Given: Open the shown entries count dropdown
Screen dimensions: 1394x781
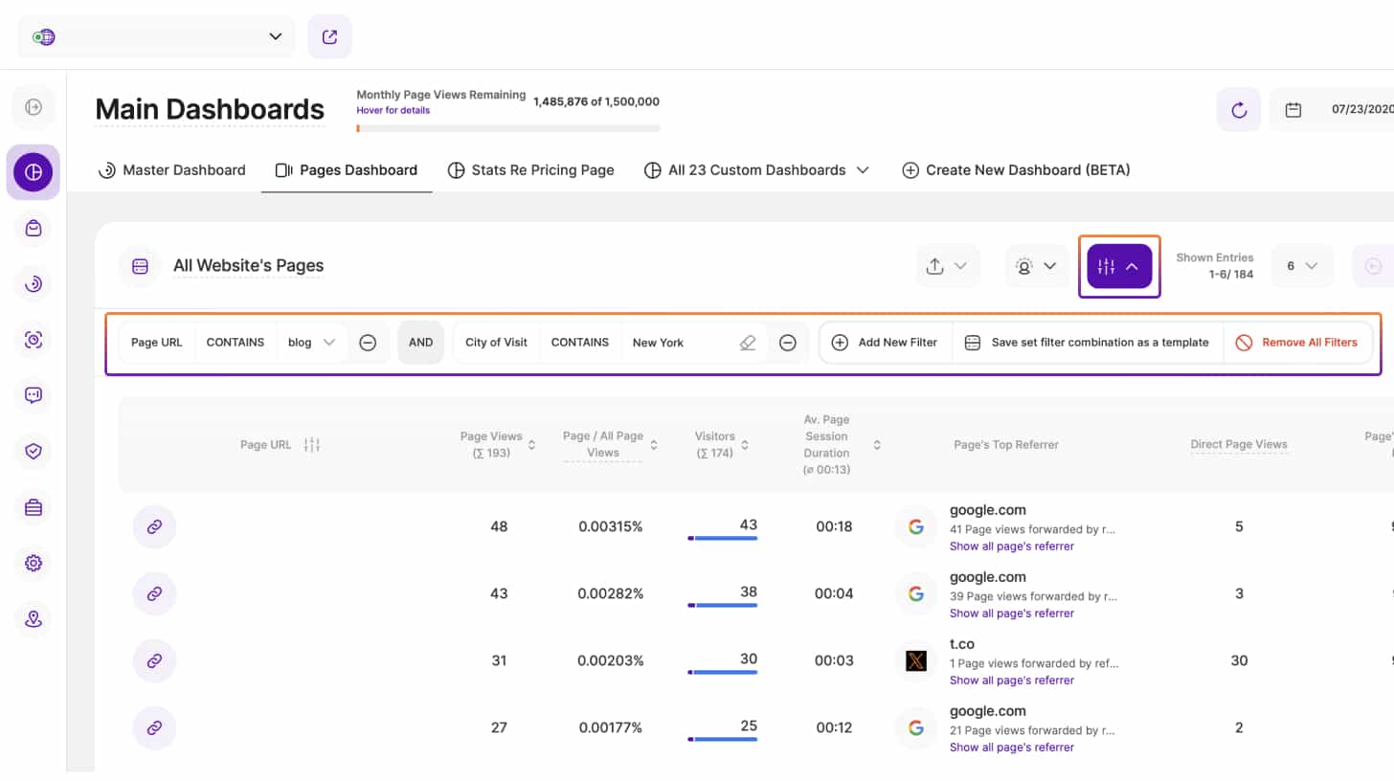Looking at the screenshot, I should tap(1302, 266).
